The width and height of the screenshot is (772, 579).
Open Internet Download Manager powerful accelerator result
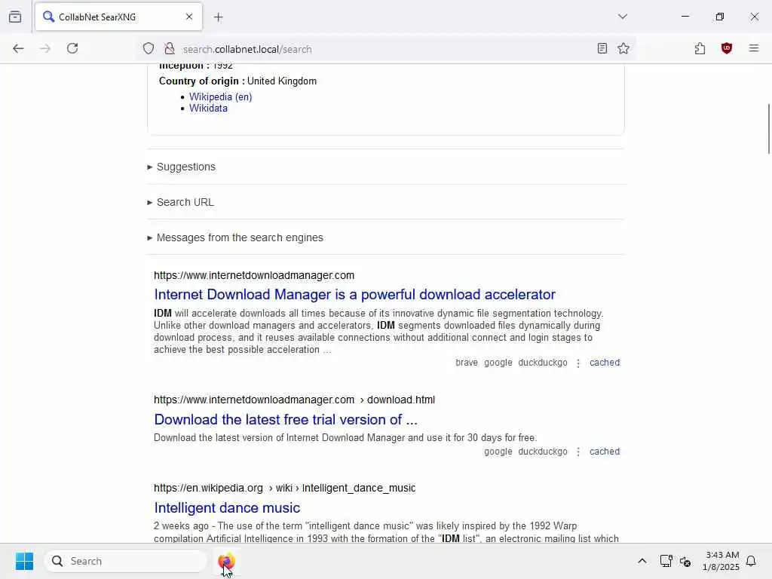pyautogui.click(x=354, y=295)
